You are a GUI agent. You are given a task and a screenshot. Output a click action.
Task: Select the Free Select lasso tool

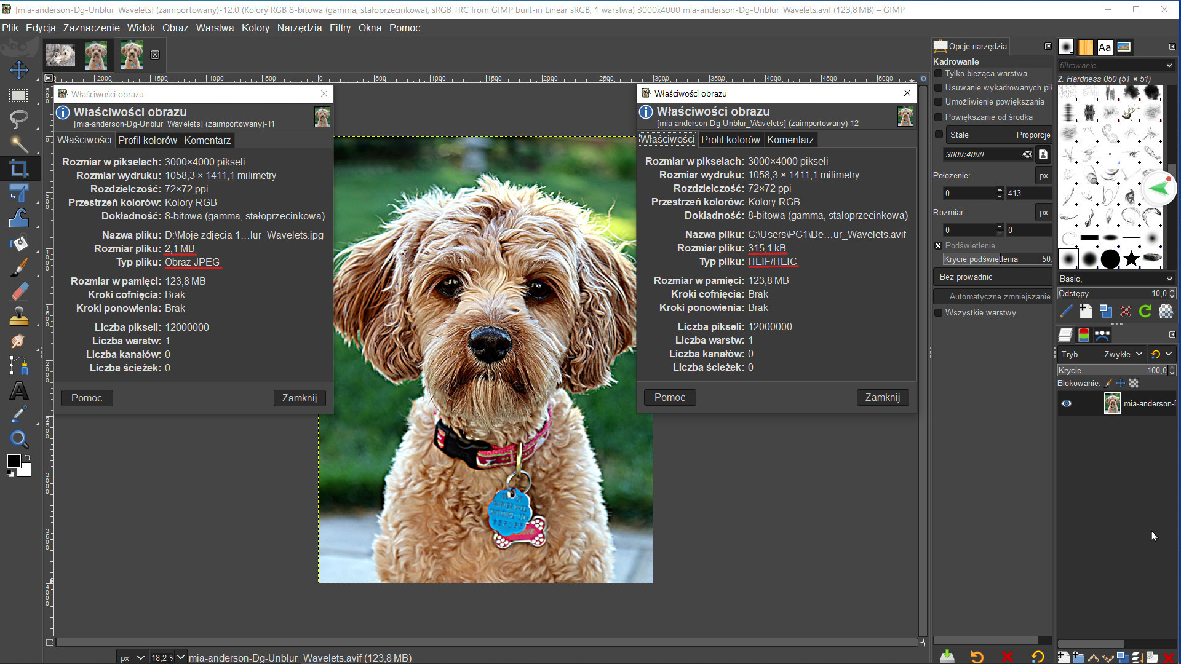tap(18, 119)
